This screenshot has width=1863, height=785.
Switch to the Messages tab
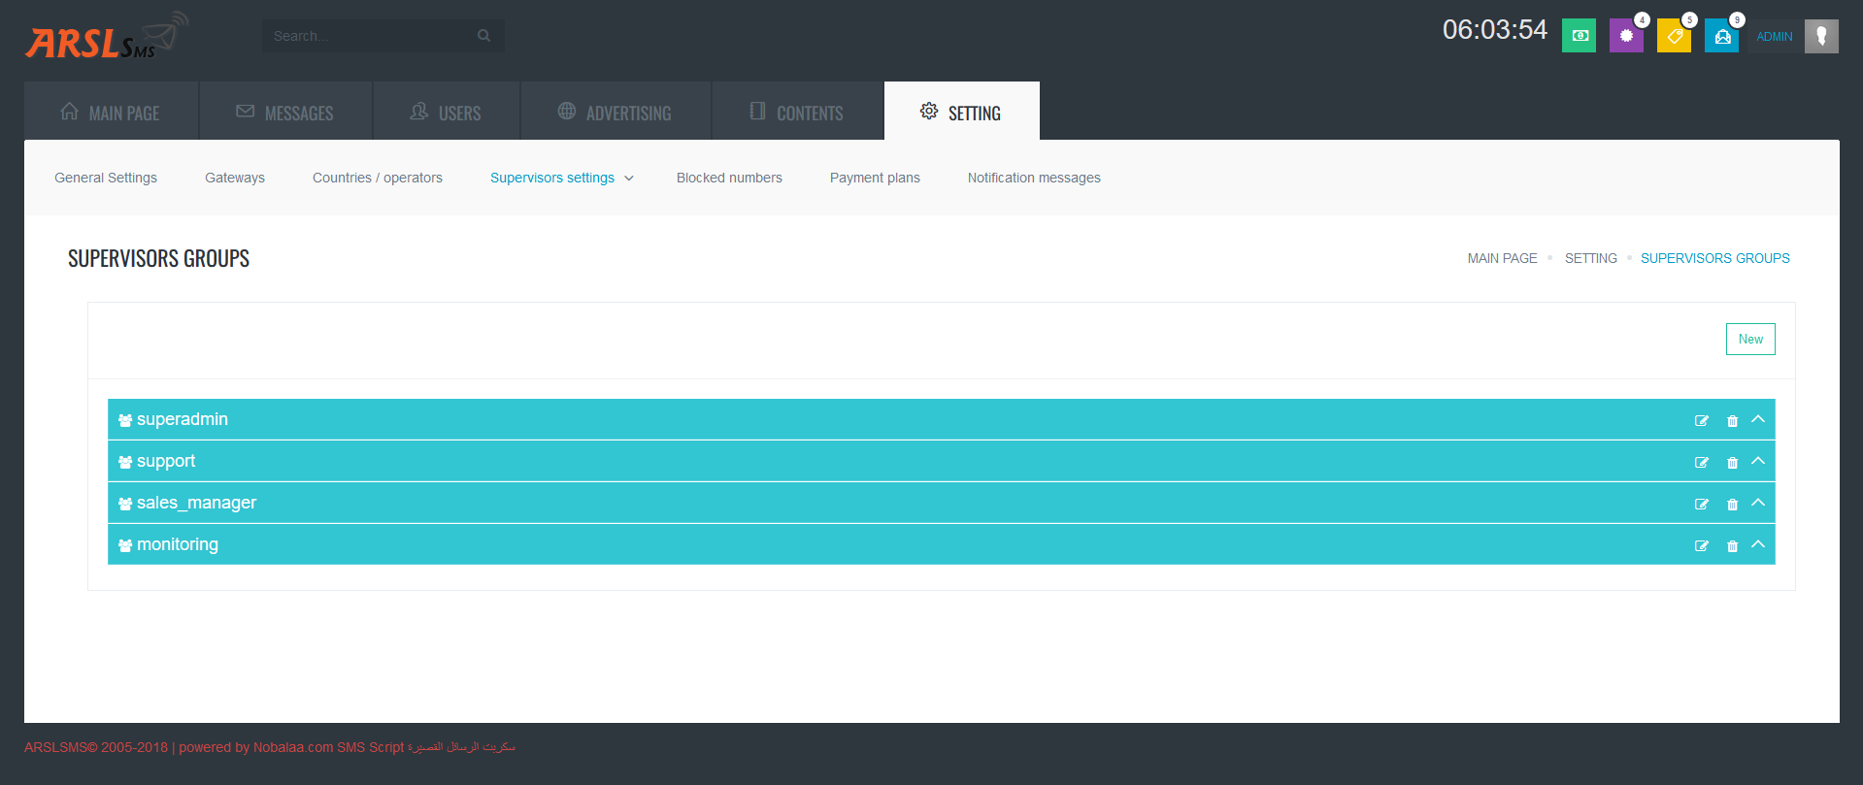285,113
